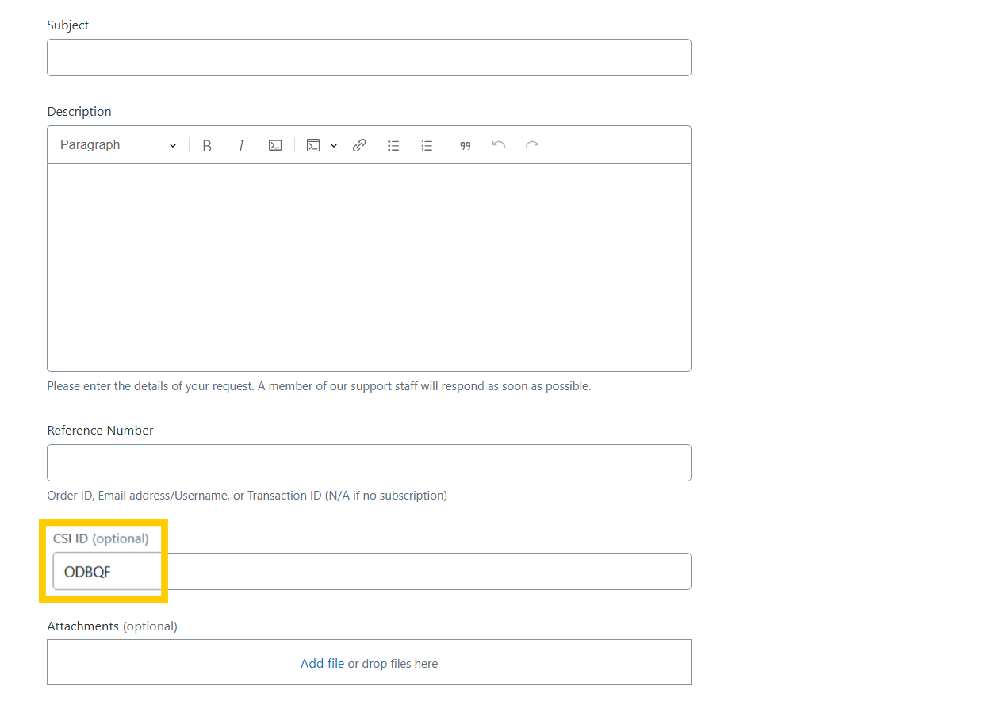Insert a link in Description editor
This screenshot has width=981, height=705.
tap(359, 145)
